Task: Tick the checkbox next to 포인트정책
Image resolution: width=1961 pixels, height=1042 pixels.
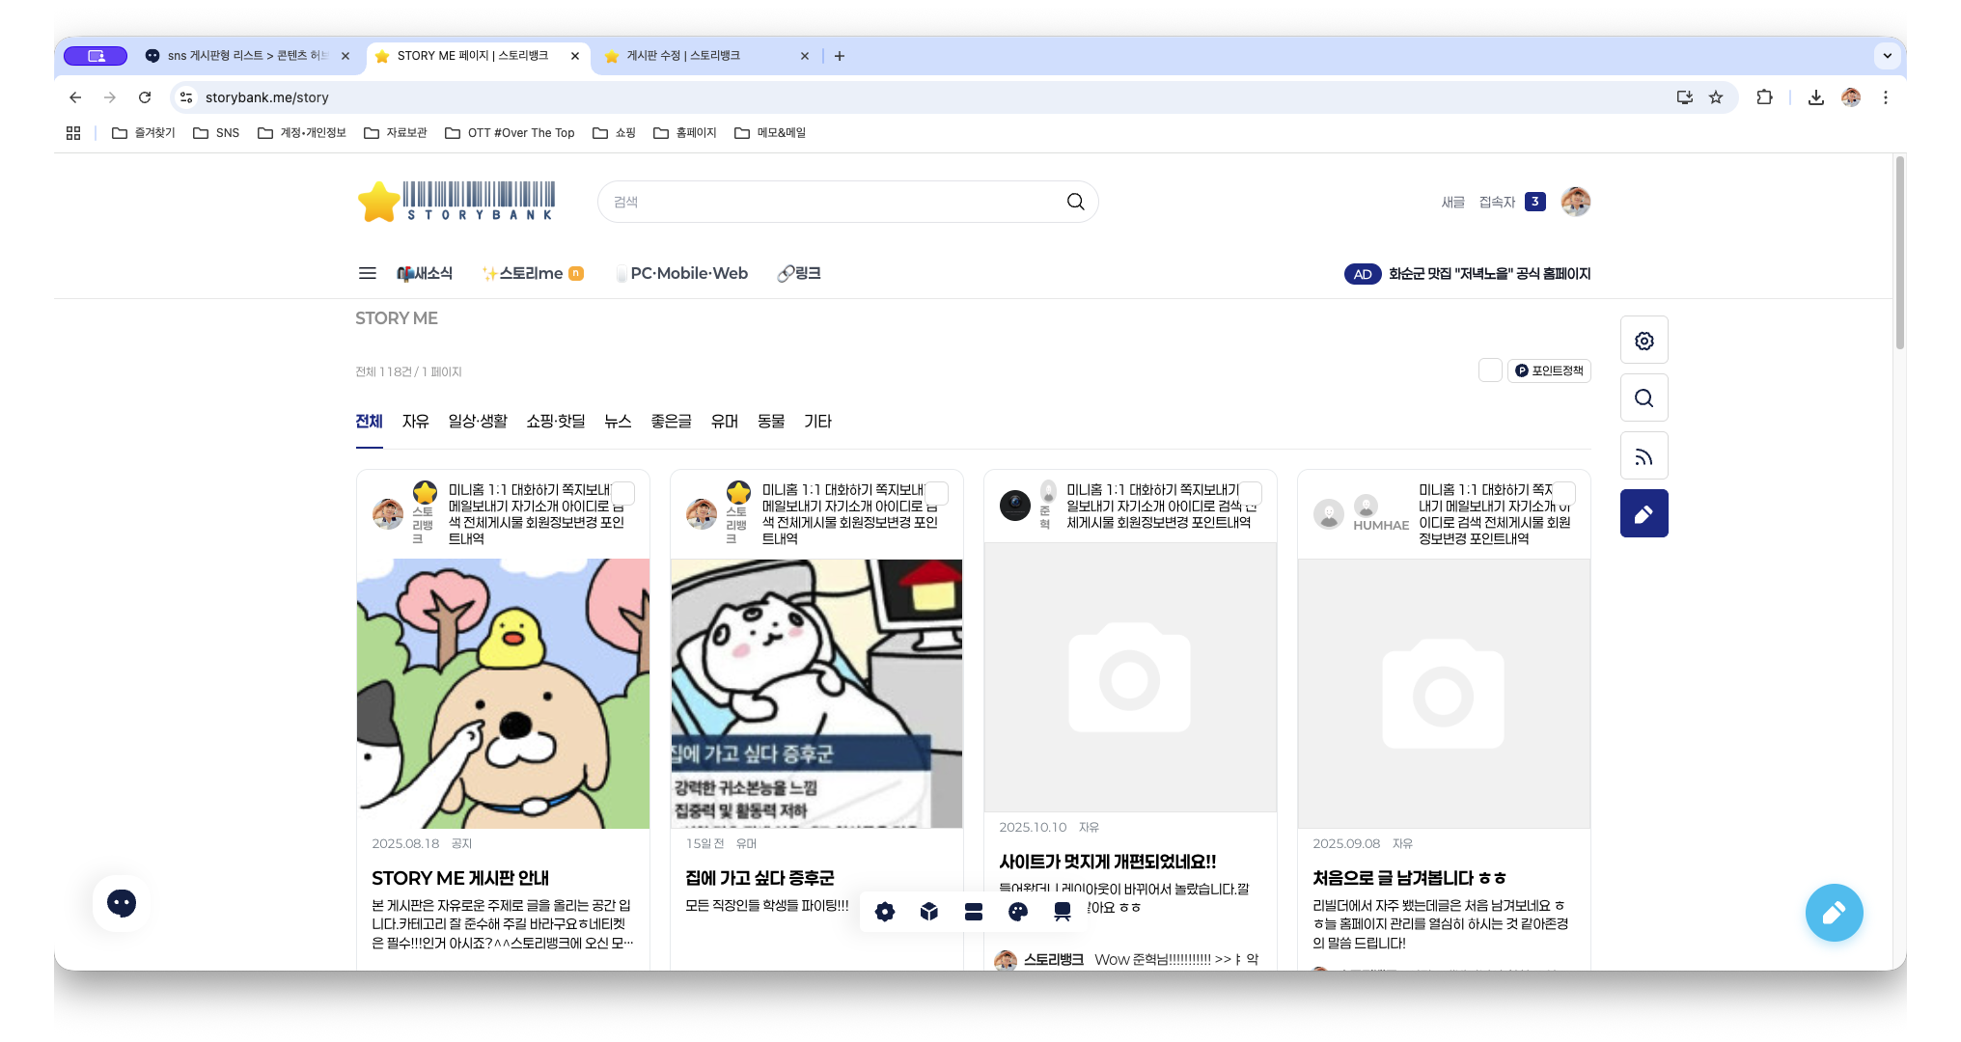Action: 1490,370
